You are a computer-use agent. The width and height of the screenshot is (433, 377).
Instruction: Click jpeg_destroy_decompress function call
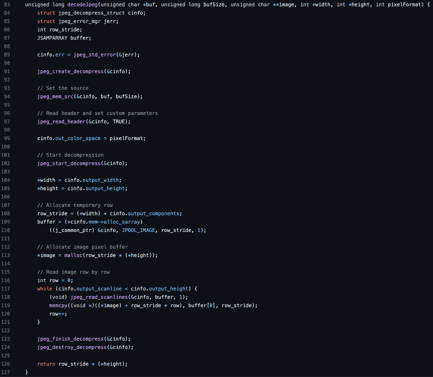click(x=72, y=347)
